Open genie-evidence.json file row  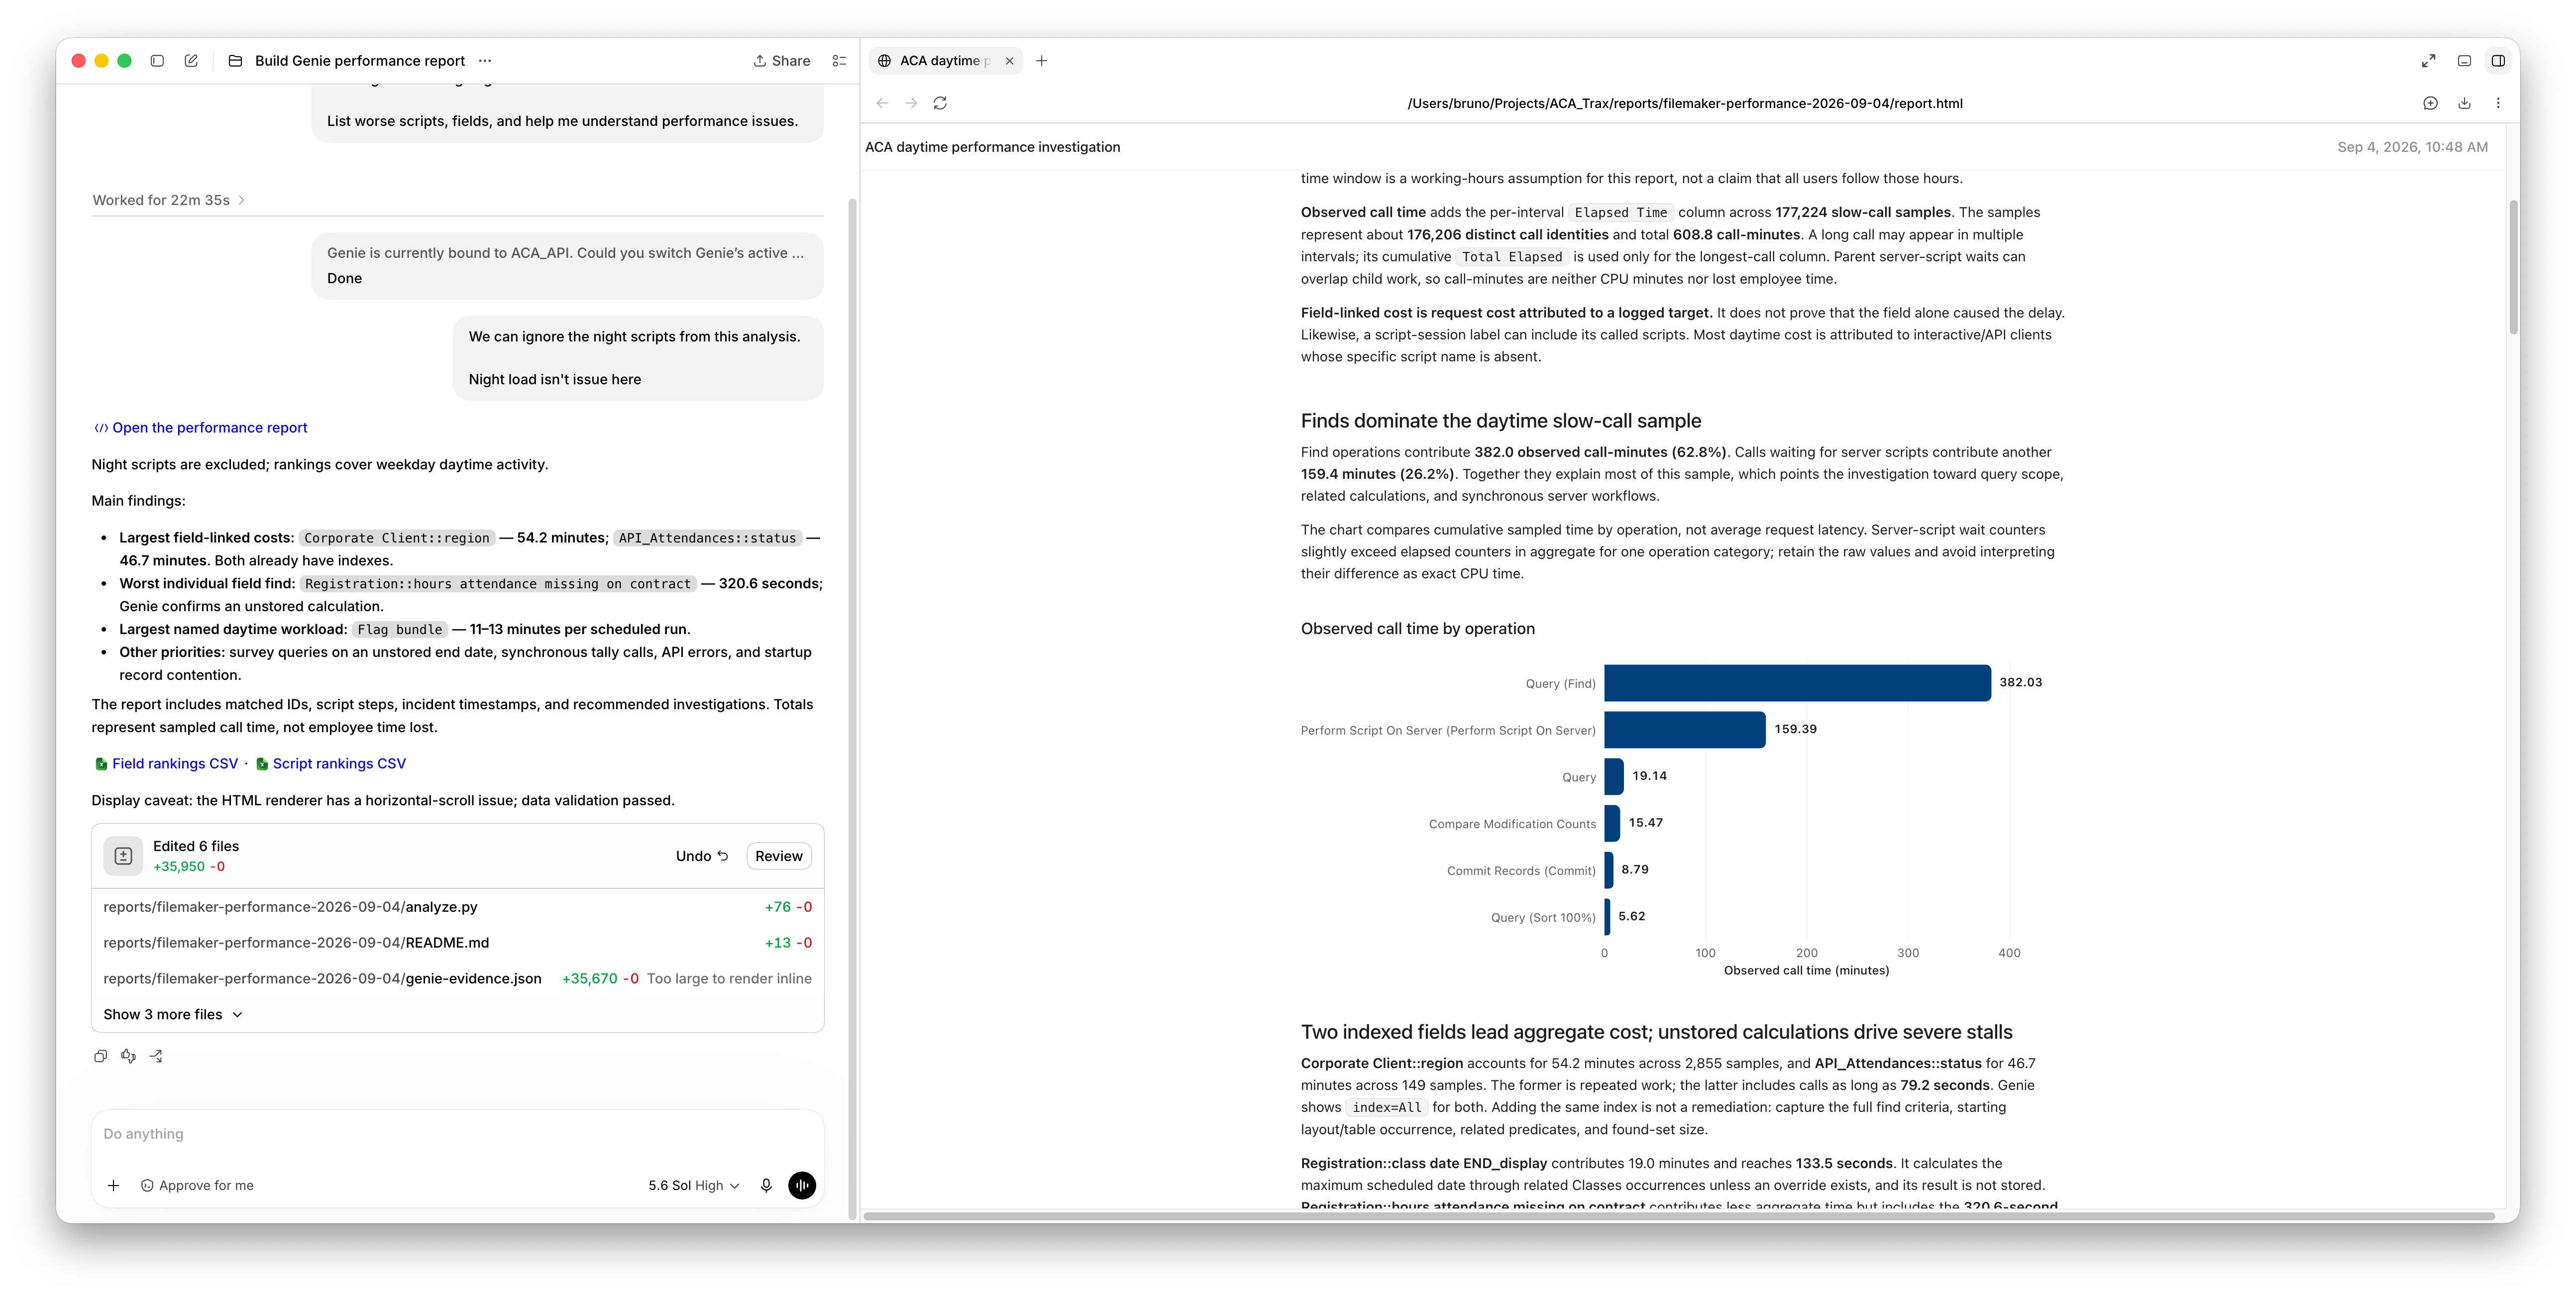[x=457, y=979]
